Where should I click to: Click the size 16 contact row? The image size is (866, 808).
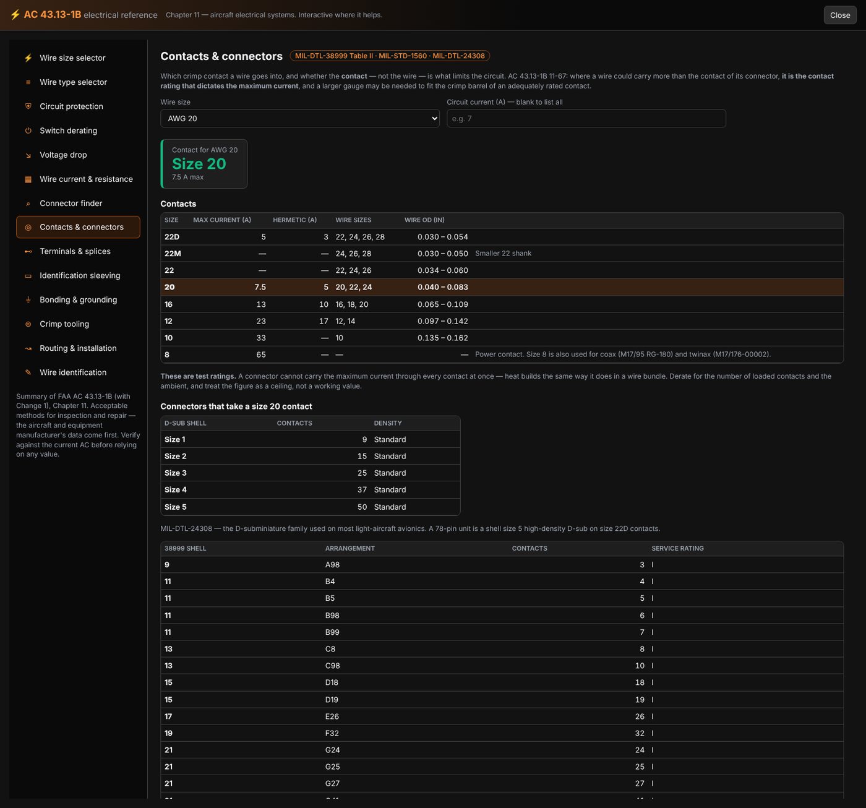pos(502,304)
